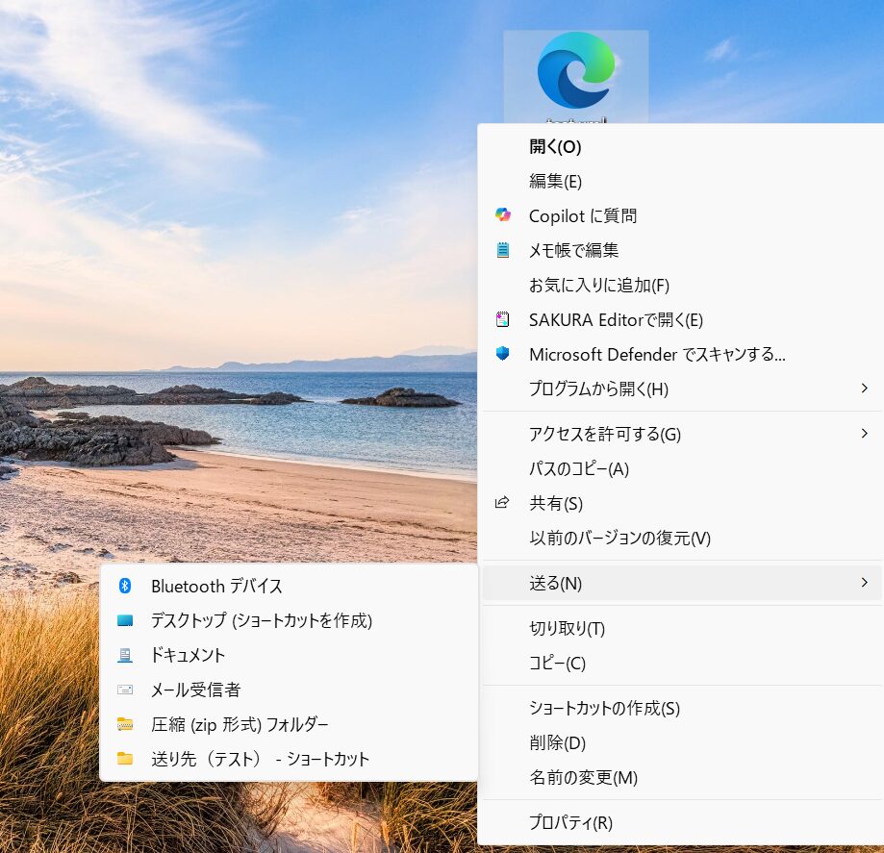884x853 pixels.
Task: Click the Copilot icon in the context menu
Action: pos(503,214)
